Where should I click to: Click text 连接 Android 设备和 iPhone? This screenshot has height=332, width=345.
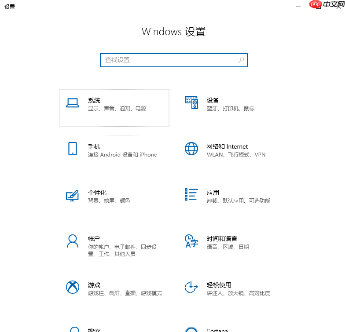click(122, 155)
